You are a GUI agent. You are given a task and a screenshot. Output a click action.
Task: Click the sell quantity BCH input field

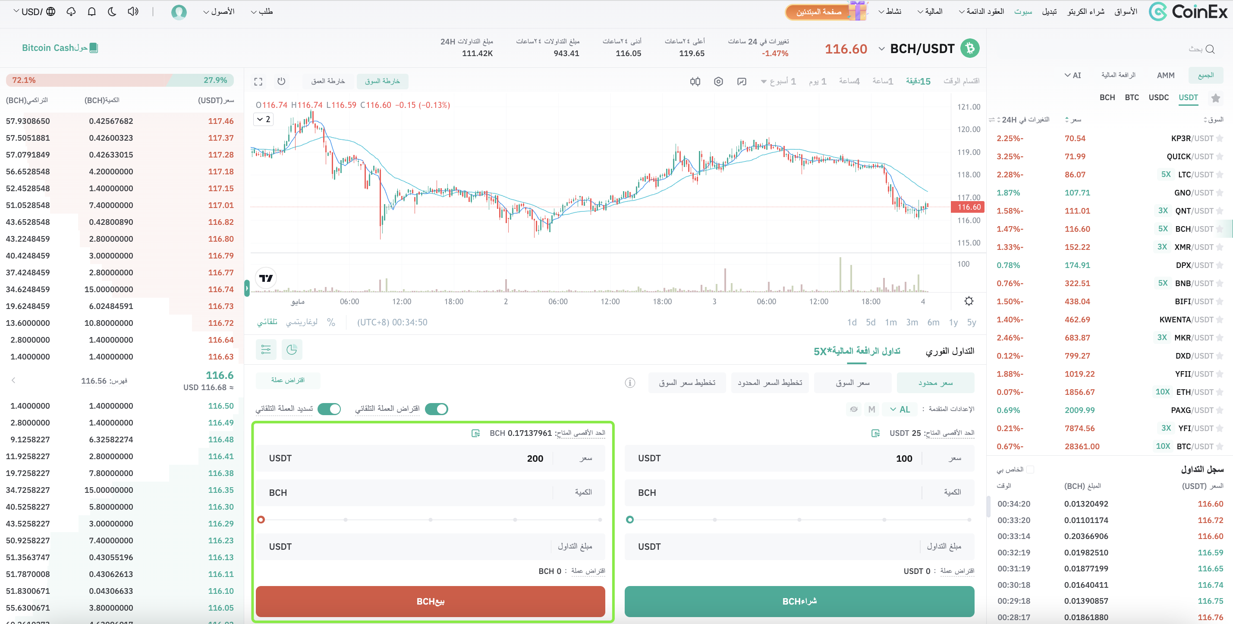[x=430, y=493]
